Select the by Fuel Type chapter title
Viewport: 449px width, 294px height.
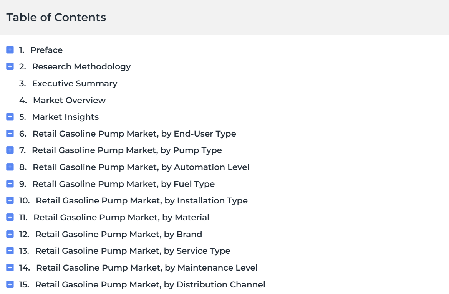123,184
